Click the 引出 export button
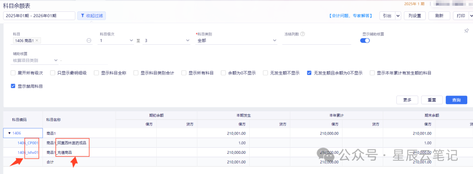This screenshot has width=473, height=174. click(x=387, y=16)
